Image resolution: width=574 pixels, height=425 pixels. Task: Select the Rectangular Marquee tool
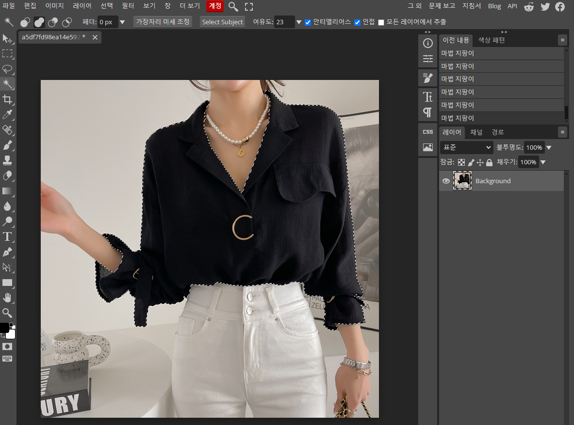click(7, 54)
